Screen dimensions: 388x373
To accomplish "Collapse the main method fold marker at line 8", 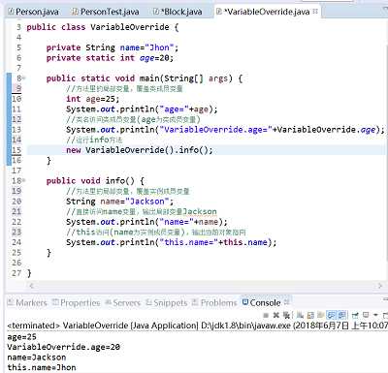I will (x=24, y=78).
